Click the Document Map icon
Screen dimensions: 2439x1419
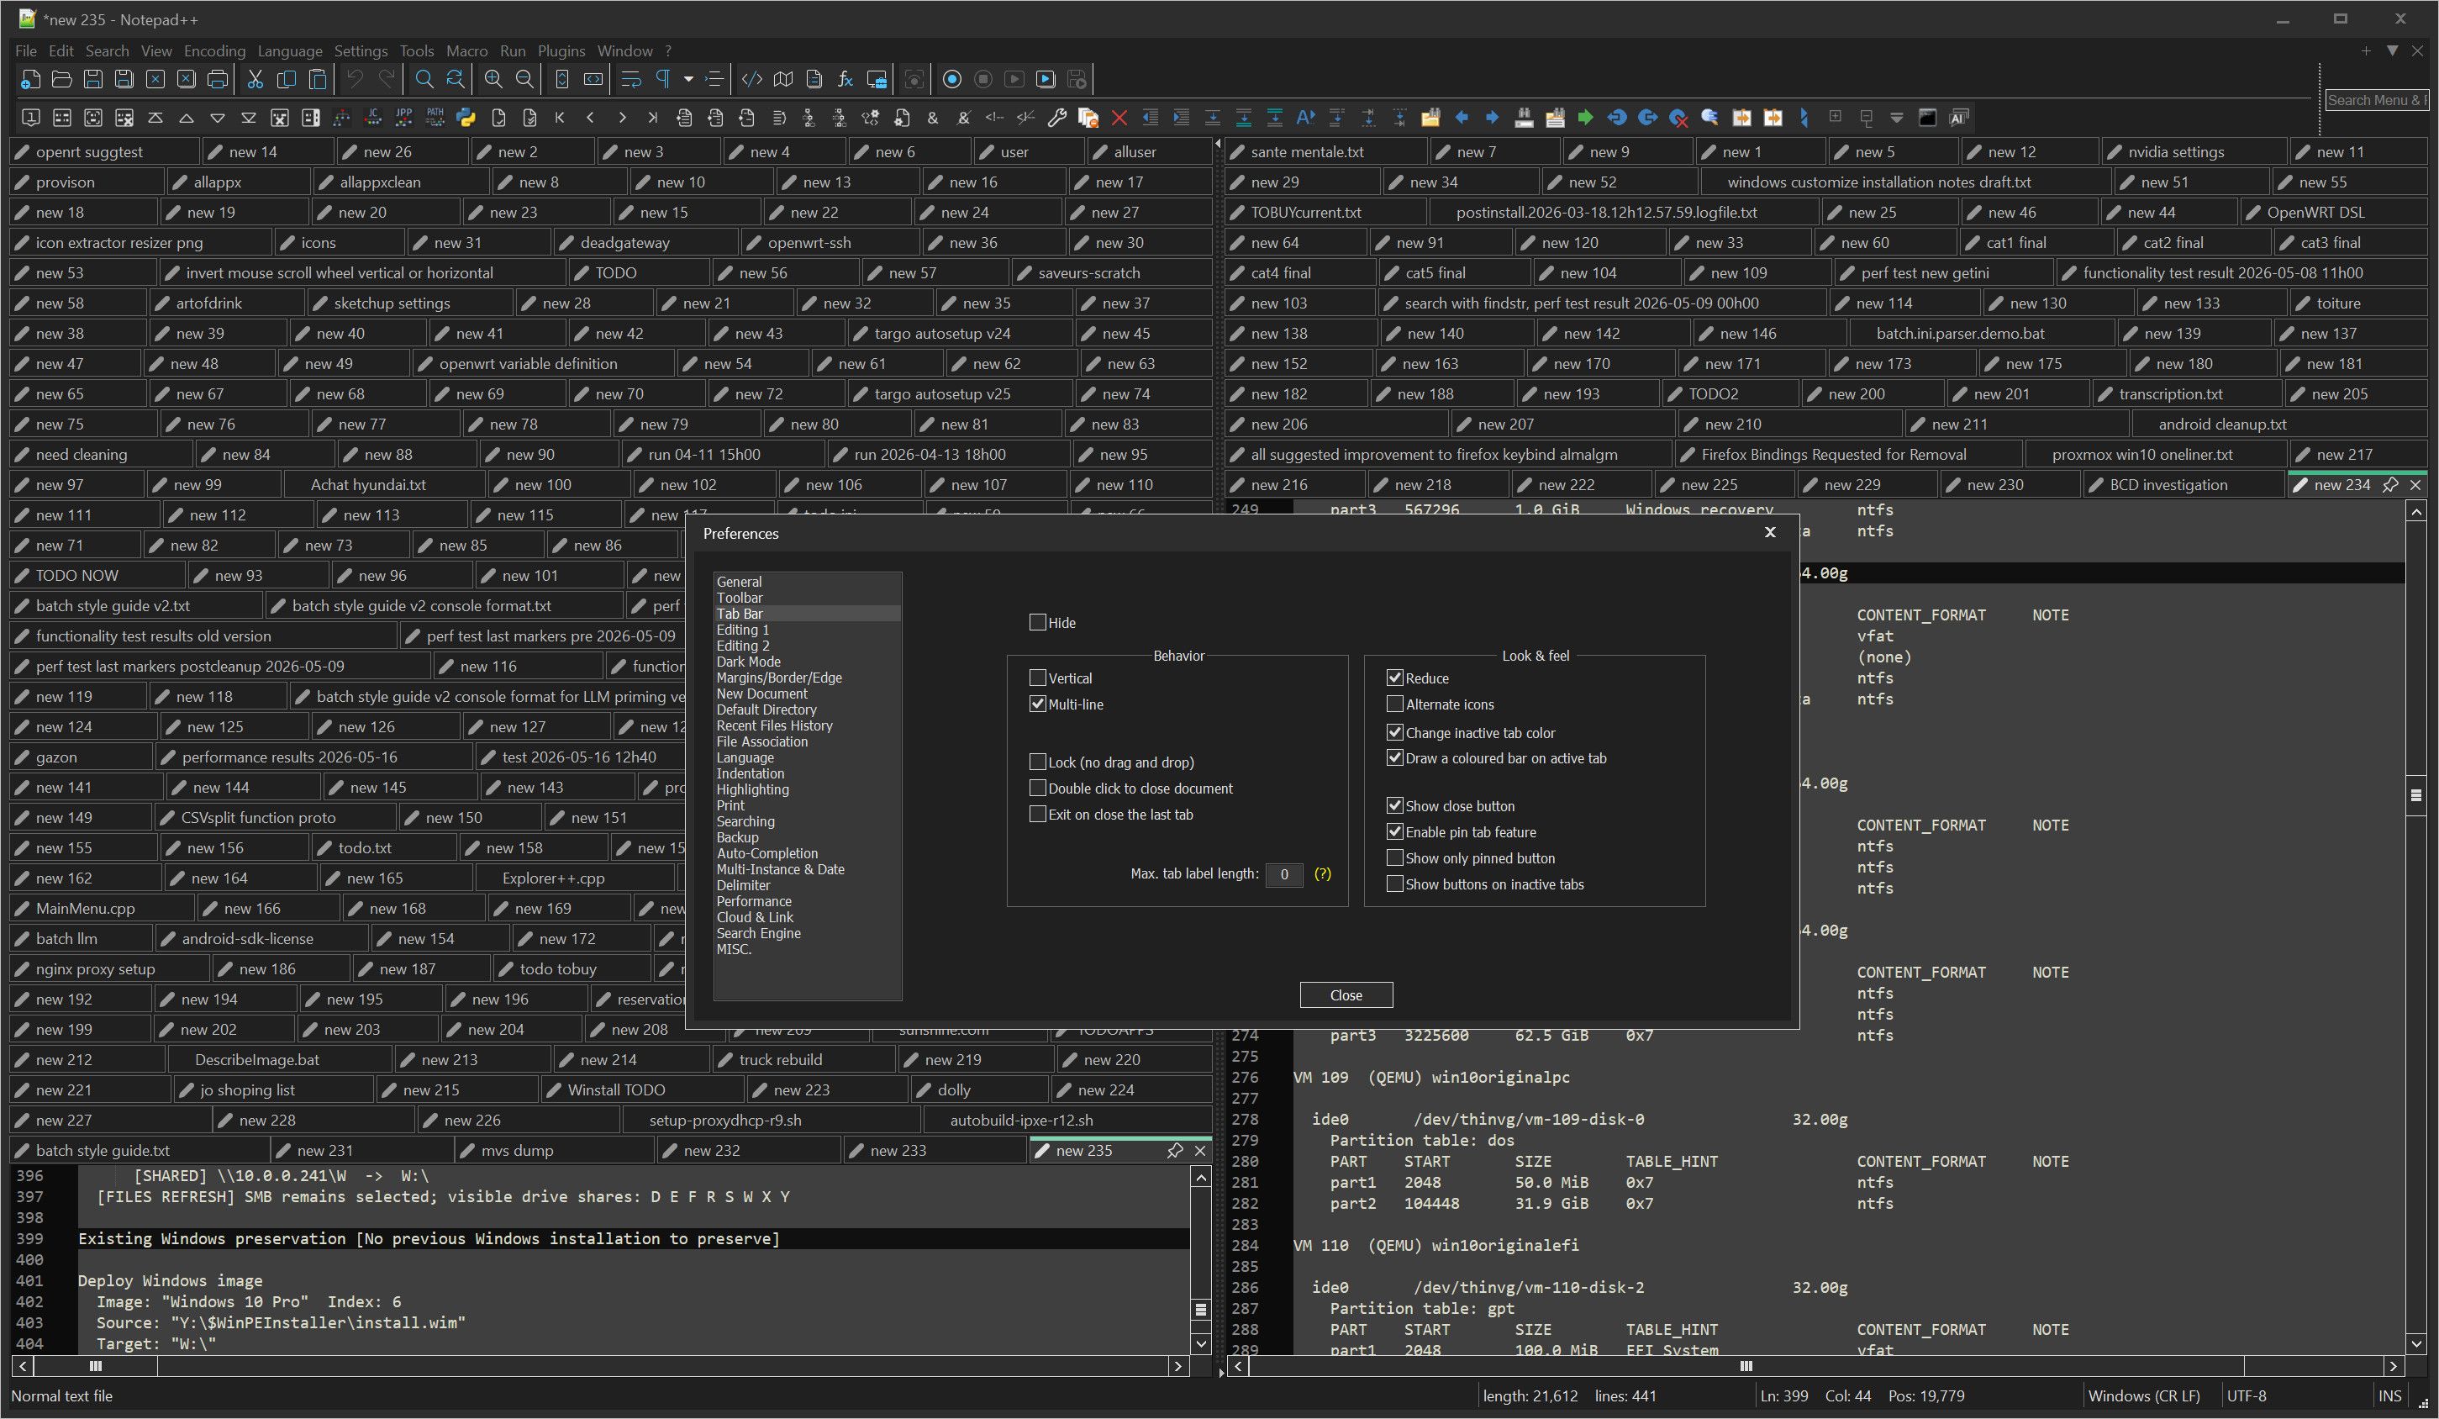point(783,79)
